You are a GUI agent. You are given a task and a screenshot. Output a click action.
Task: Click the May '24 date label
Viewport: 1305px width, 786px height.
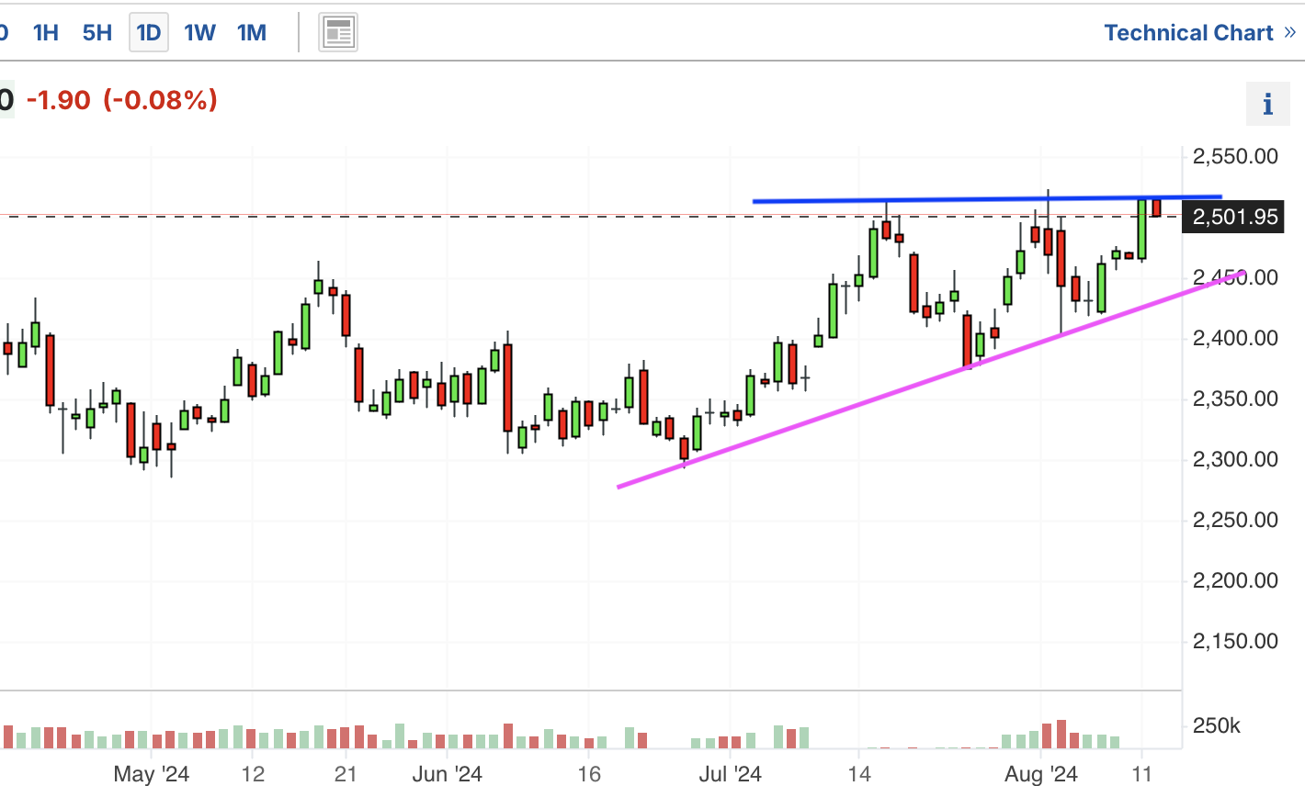pos(152,774)
